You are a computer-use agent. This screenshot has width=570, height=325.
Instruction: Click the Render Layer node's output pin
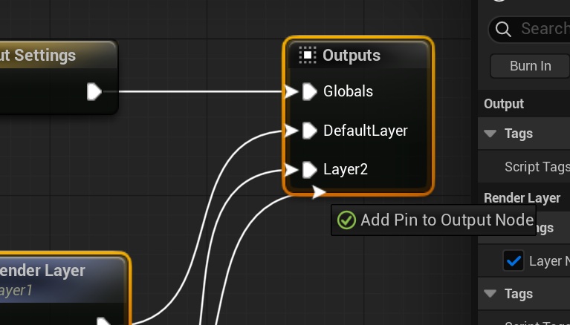[105, 322]
